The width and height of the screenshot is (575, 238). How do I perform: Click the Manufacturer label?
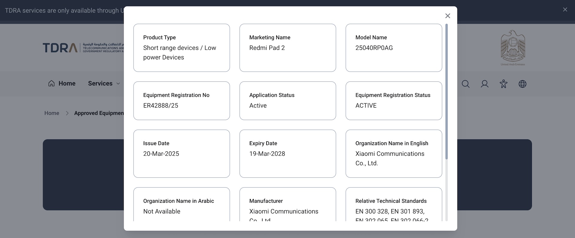click(266, 201)
